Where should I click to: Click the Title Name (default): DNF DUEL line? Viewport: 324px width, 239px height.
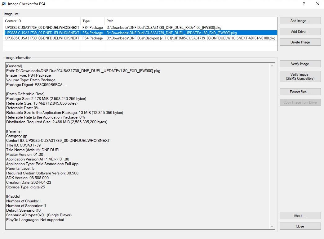pos(33,150)
